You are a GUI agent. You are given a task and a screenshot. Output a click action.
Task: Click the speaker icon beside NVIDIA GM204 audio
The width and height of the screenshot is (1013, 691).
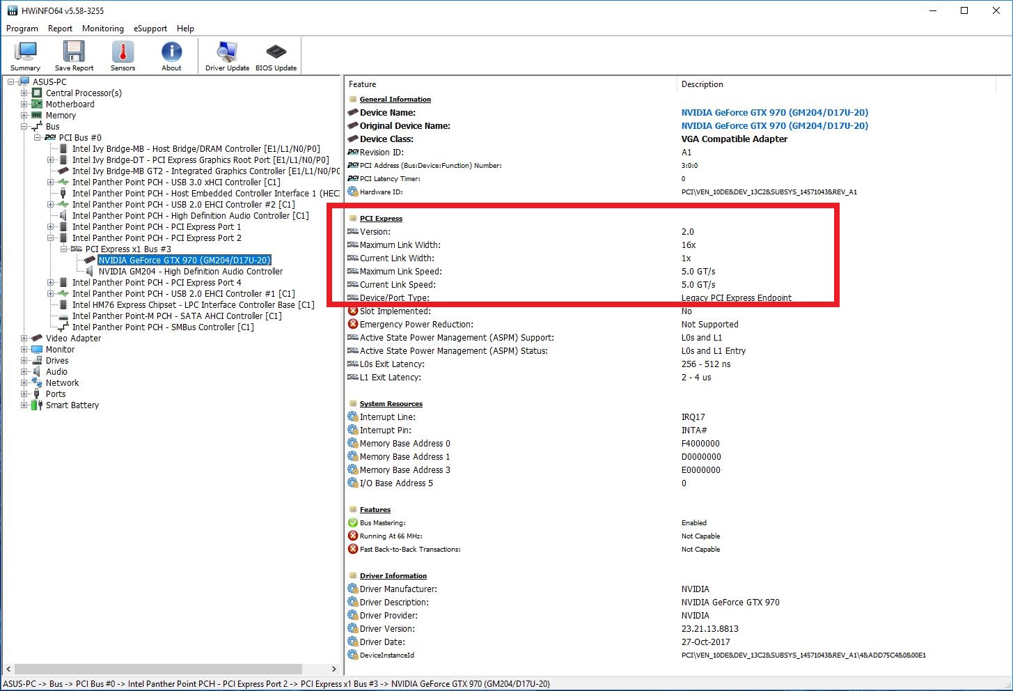[90, 271]
